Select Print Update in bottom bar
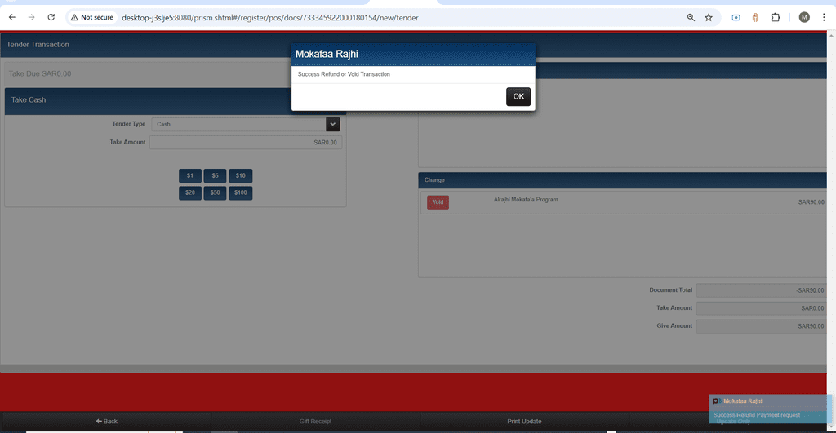 coord(524,422)
